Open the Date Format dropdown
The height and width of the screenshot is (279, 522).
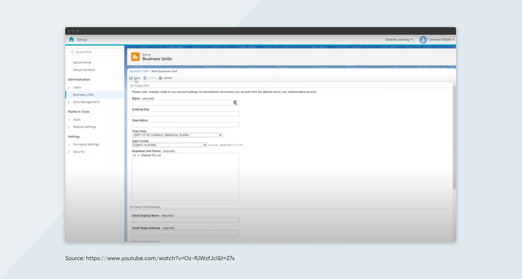click(204, 145)
